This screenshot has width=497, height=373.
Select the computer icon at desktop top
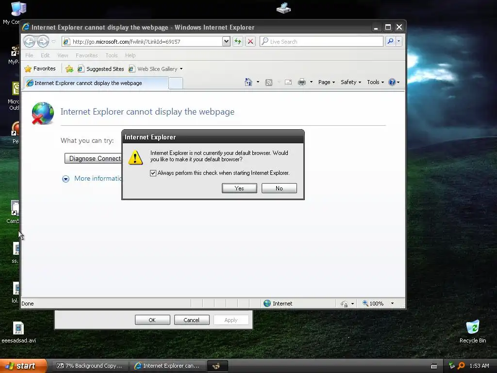pos(283,8)
